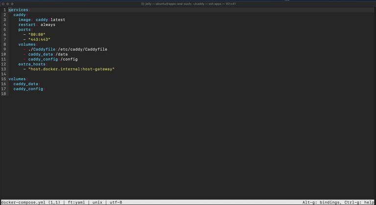Click line number 14 in the gutter

[3, 74]
